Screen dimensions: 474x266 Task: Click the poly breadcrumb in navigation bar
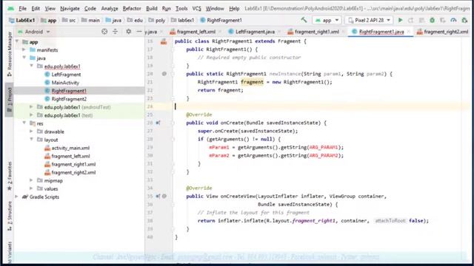point(156,20)
